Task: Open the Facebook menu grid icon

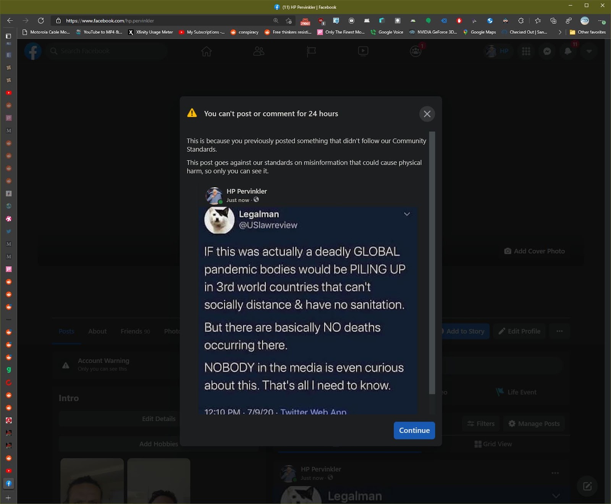Action: [526, 51]
